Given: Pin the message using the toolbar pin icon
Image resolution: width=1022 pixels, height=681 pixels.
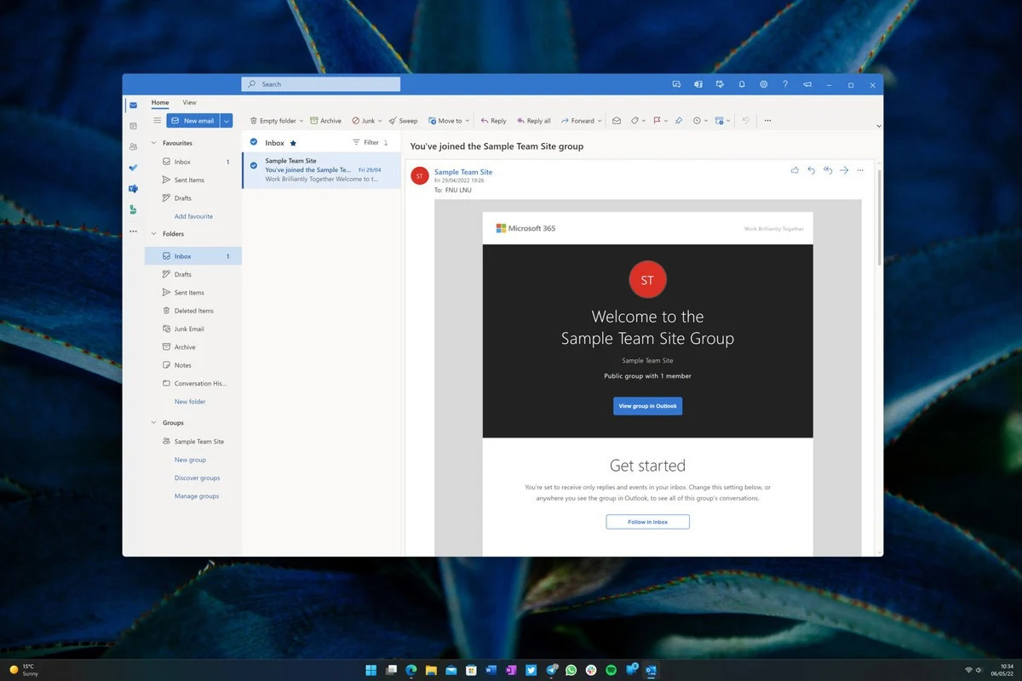Looking at the screenshot, I should (x=679, y=121).
